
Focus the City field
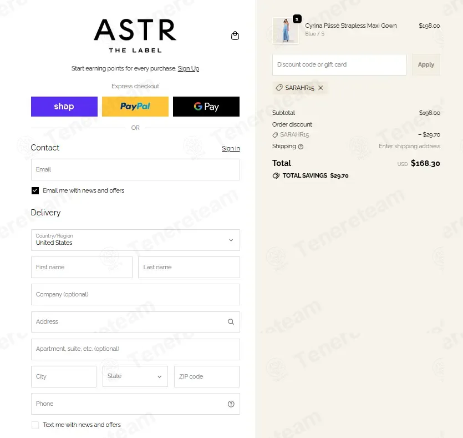tap(63, 376)
